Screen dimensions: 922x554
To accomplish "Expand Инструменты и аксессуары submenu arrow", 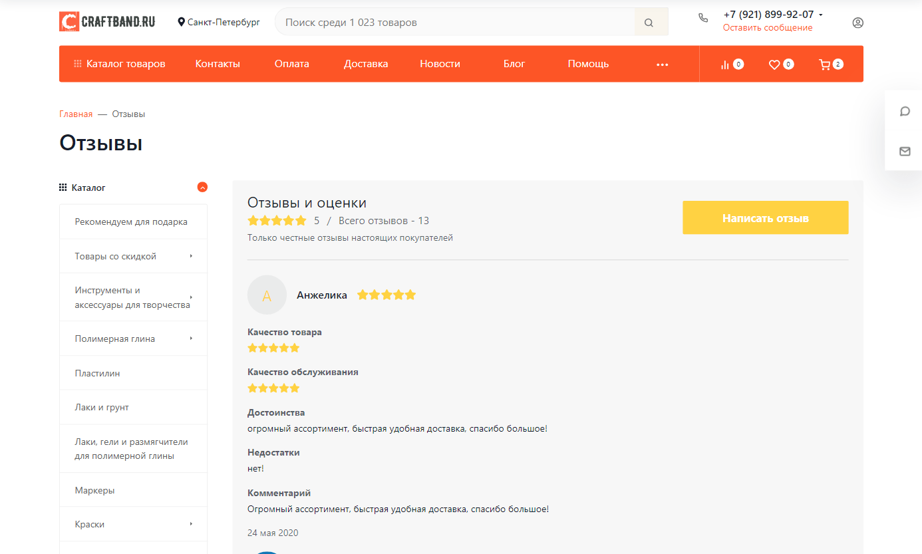I will point(191,297).
